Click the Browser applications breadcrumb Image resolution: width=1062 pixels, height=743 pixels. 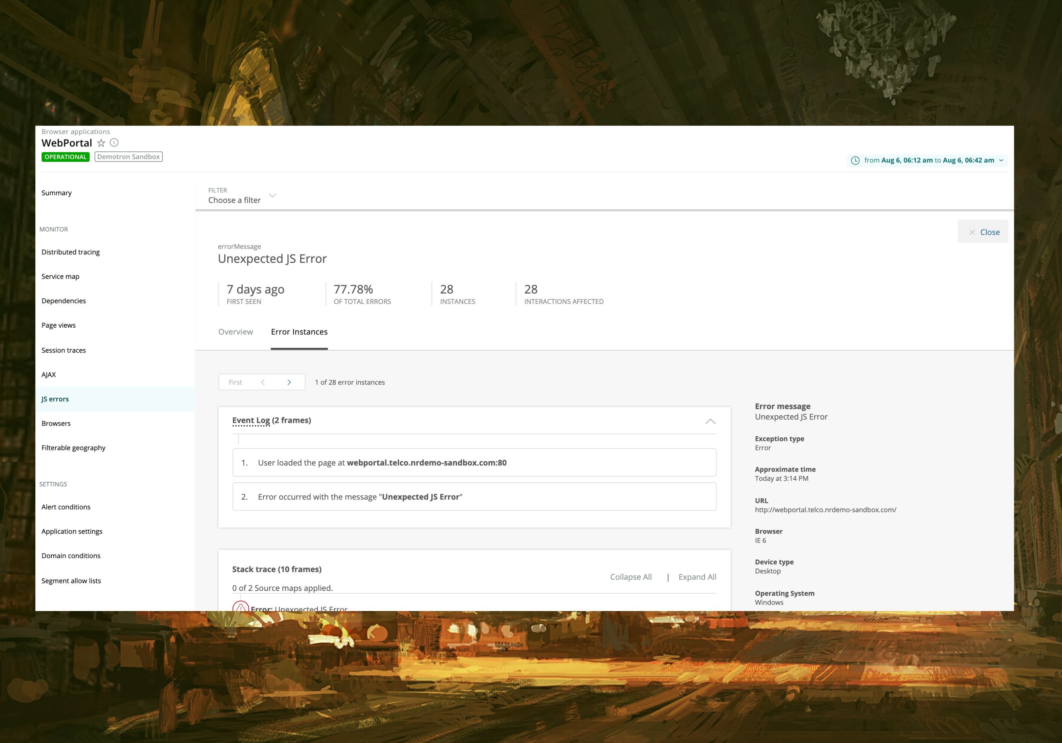(76, 132)
